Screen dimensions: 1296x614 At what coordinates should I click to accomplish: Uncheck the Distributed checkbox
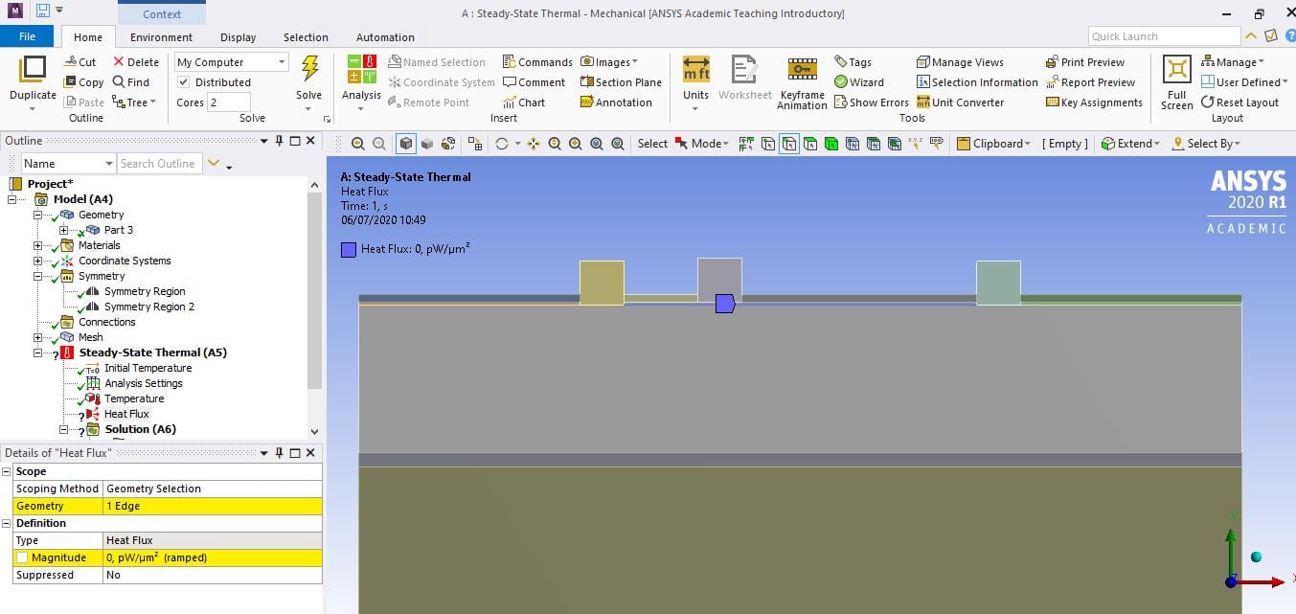pos(184,82)
